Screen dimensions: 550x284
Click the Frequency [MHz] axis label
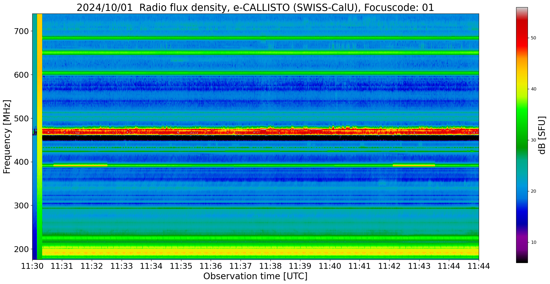click(x=7, y=137)
